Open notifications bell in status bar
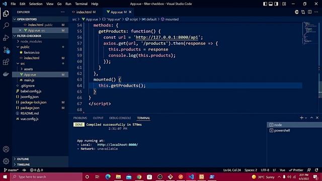 pos(316,170)
